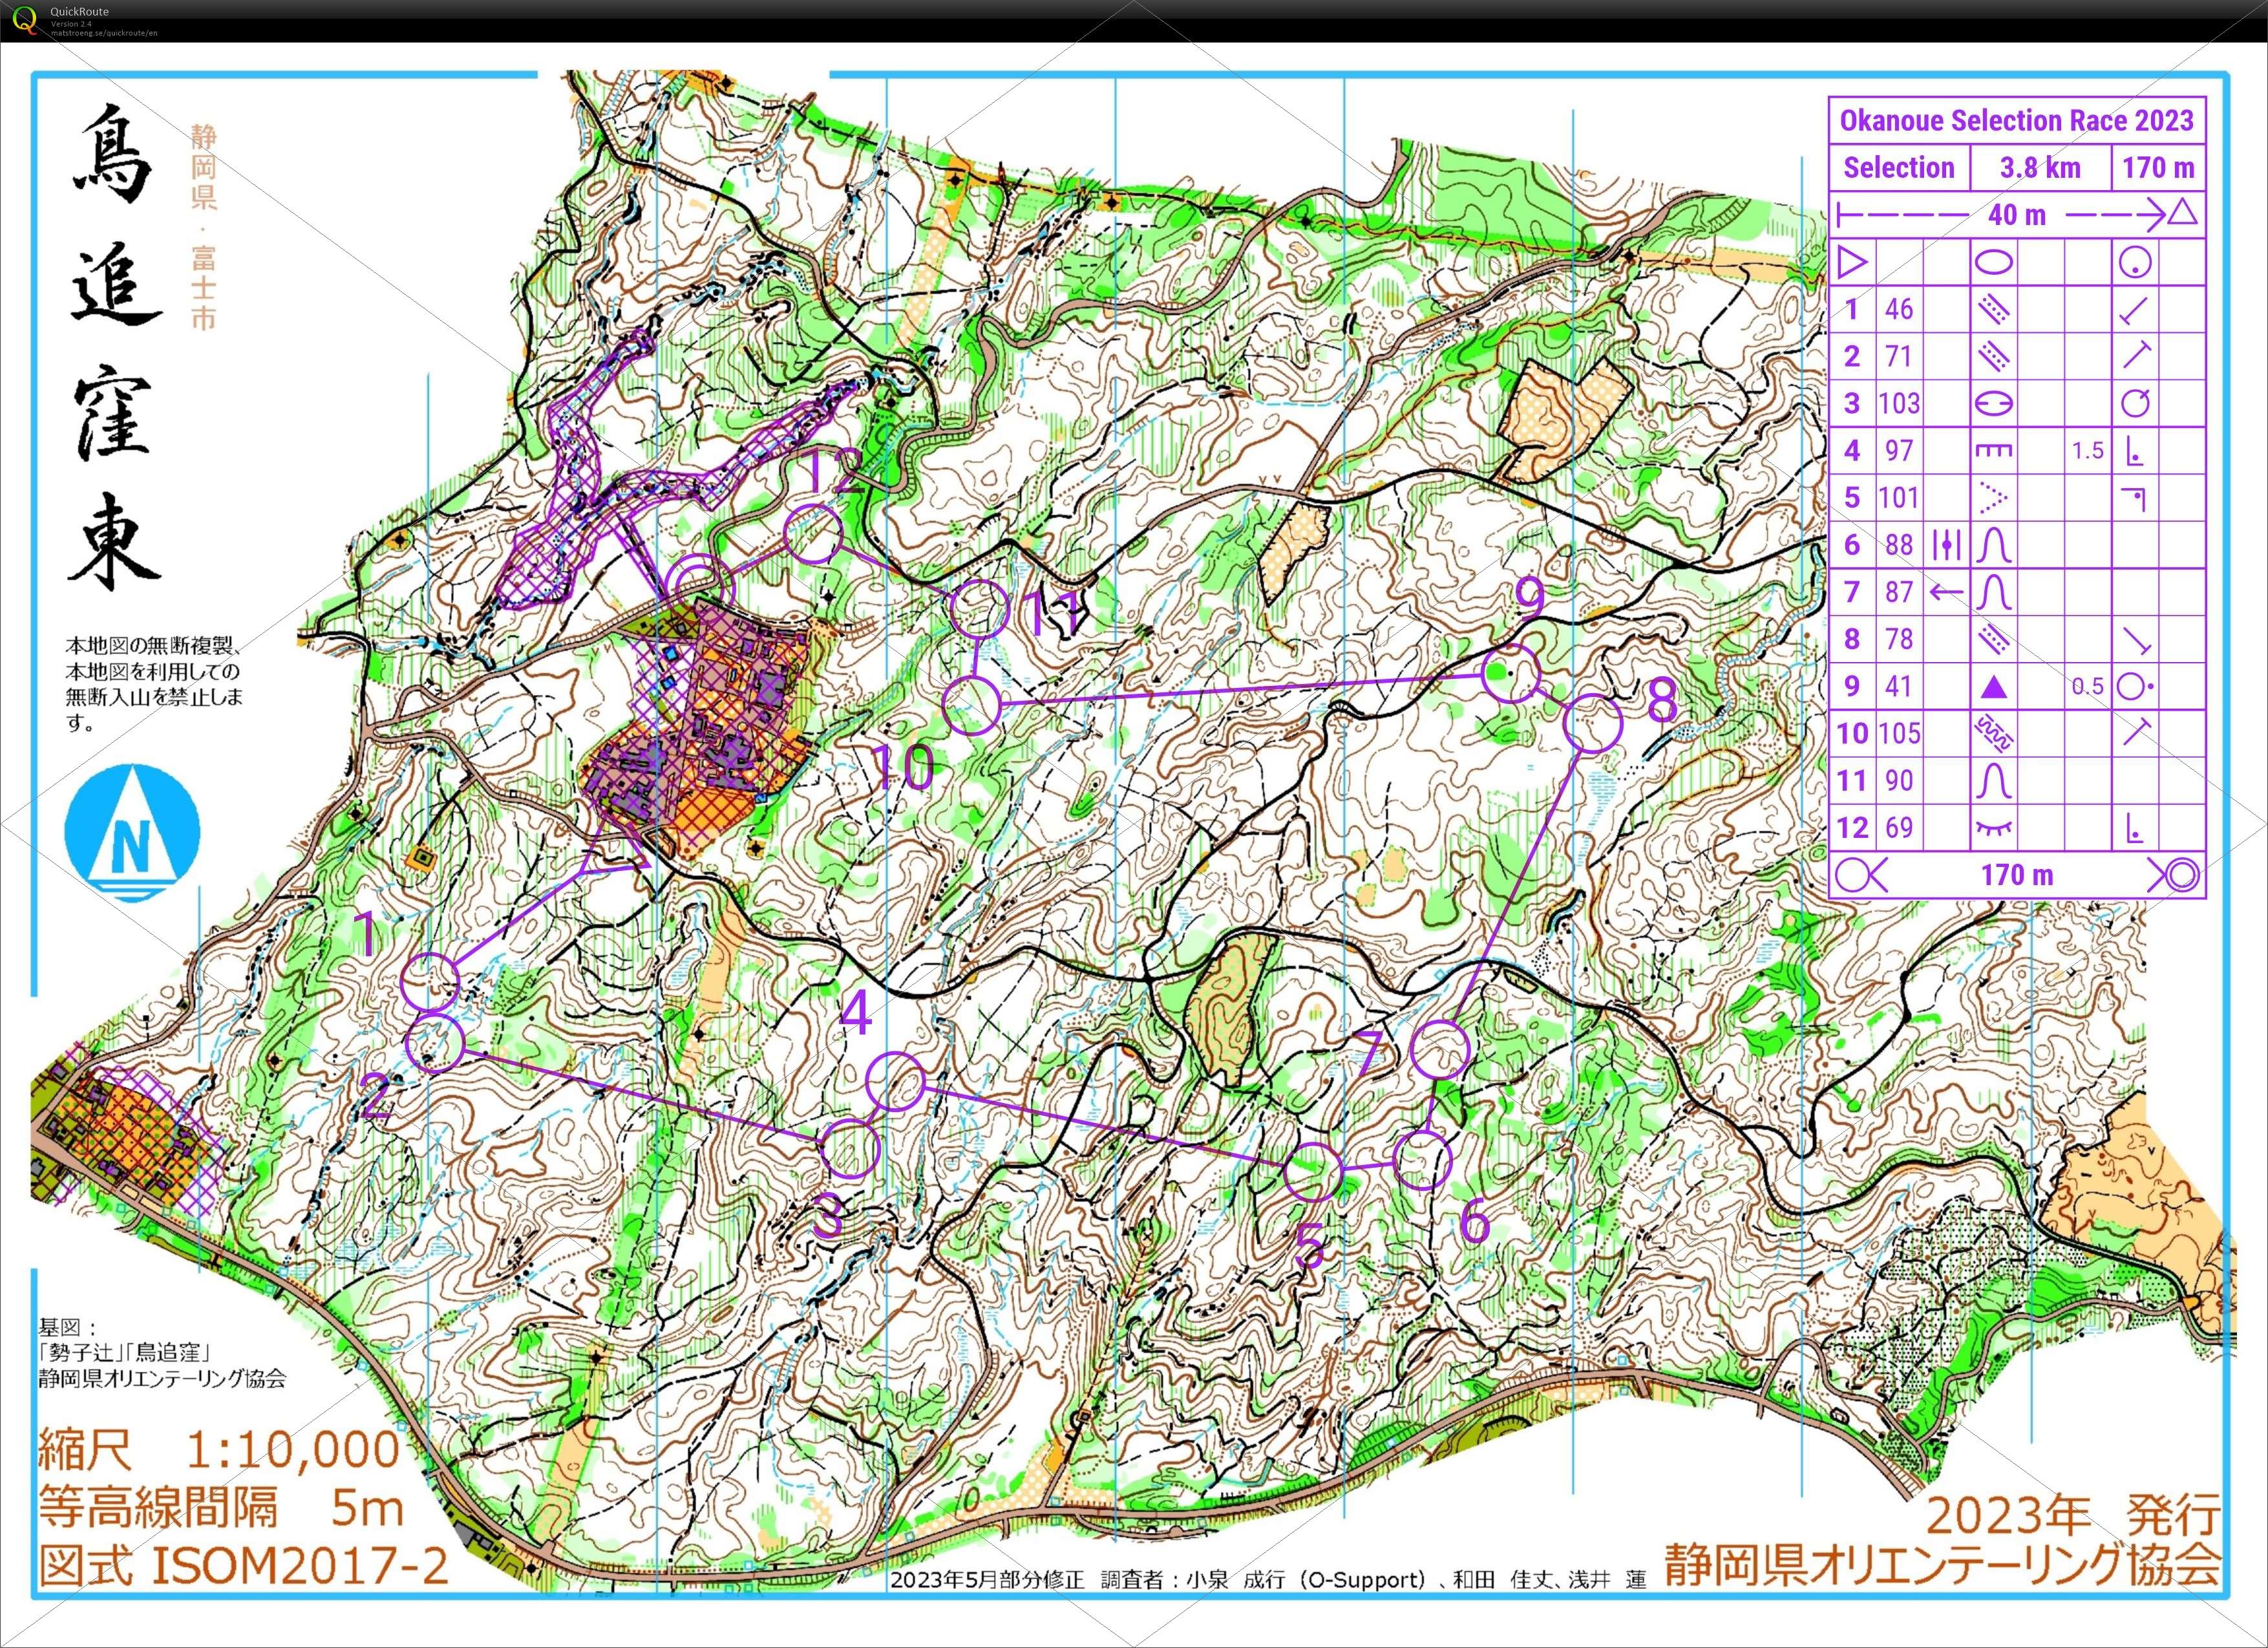Click the blue north arrow compass symbol

pyautogui.click(x=132, y=832)
